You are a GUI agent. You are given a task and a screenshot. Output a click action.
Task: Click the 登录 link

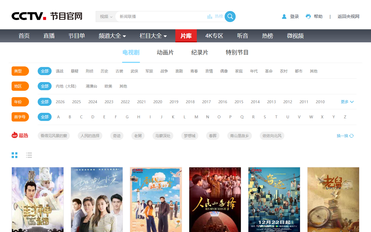[294, 17]
